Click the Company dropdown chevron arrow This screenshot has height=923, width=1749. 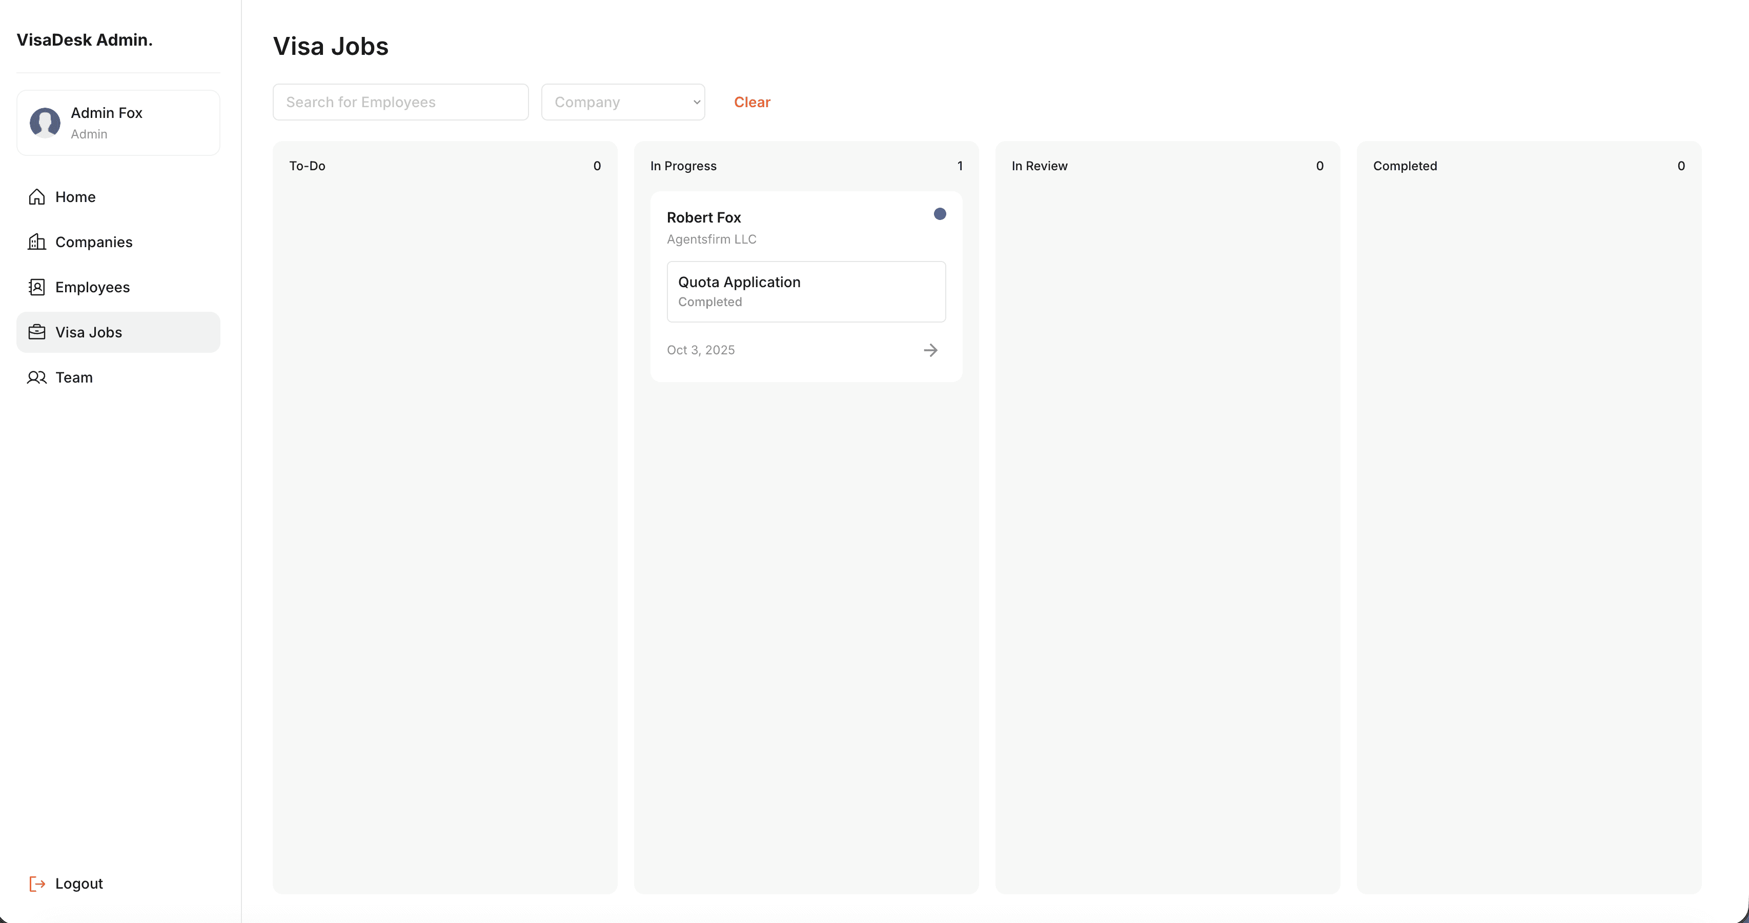(697, 102)
